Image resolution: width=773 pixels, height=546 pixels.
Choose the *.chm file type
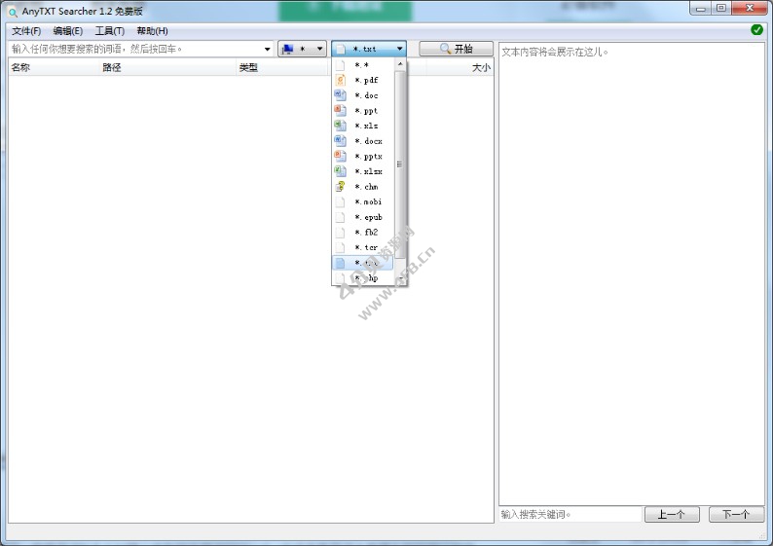[x=363, y=187]
